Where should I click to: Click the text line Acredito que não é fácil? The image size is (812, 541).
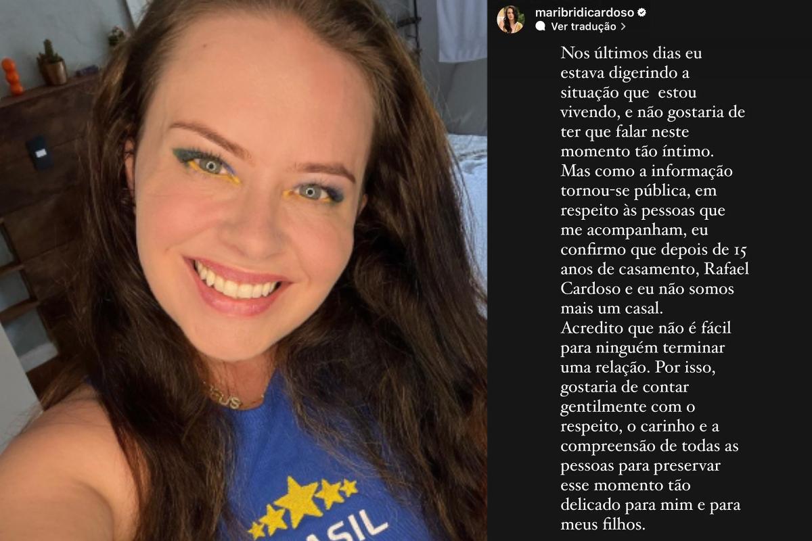pos(646,328)
